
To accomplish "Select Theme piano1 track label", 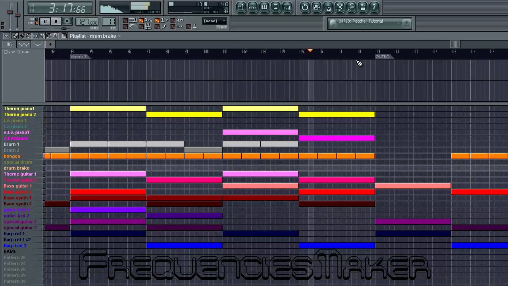I will [19, 108].
